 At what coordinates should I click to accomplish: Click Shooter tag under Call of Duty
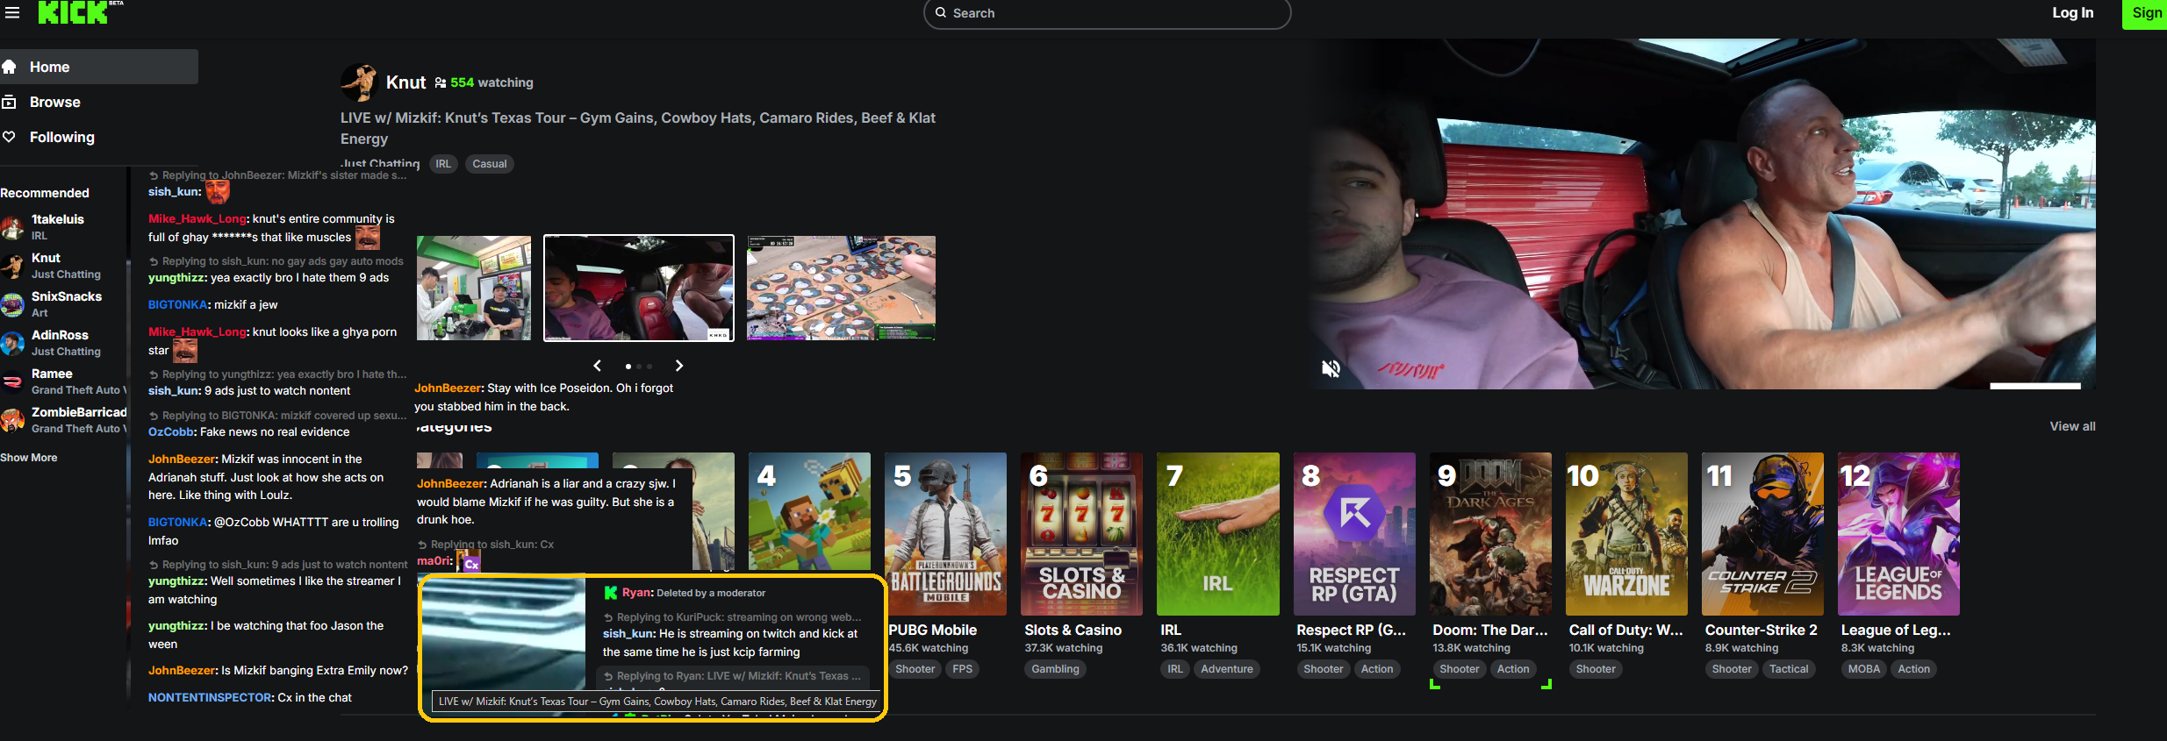(1596, 669)
